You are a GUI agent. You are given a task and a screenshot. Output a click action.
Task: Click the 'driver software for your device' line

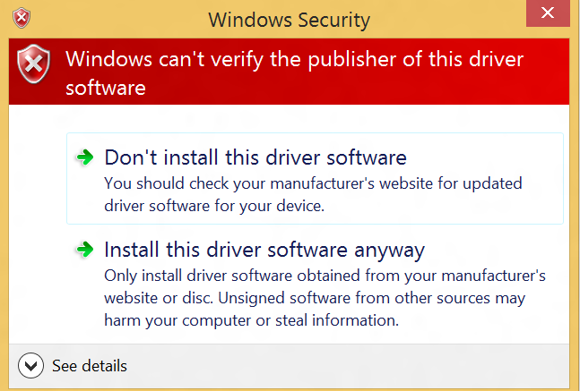tap(214, 206)
